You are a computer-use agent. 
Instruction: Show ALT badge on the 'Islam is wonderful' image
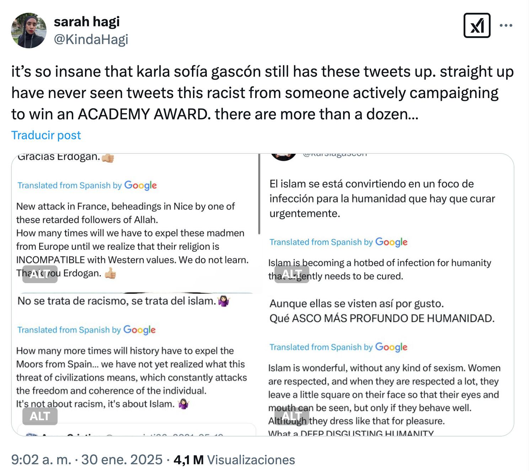(x=292, y=416)
